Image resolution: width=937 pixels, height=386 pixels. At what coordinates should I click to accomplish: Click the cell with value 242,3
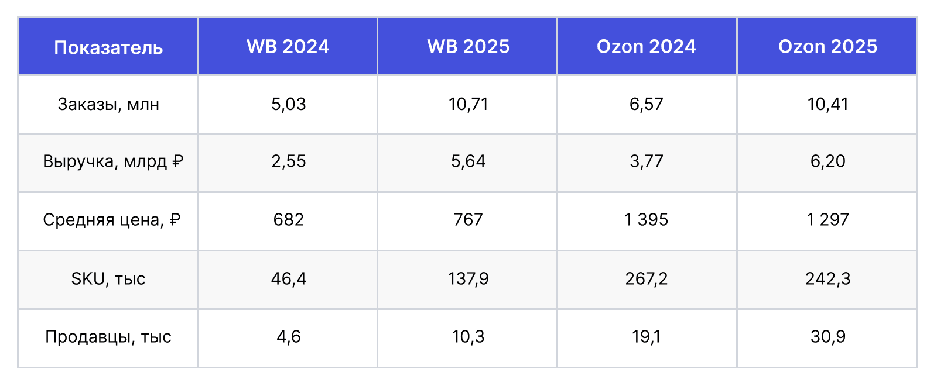[x=827, y=279]
